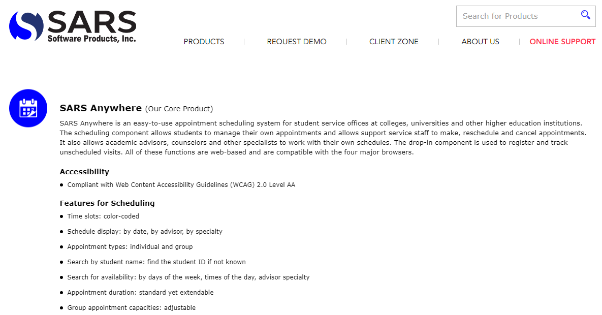This screenshot has width=602, height=315.
Task: Open the CLIENT ZONE menu item
Action: (394, 42)
